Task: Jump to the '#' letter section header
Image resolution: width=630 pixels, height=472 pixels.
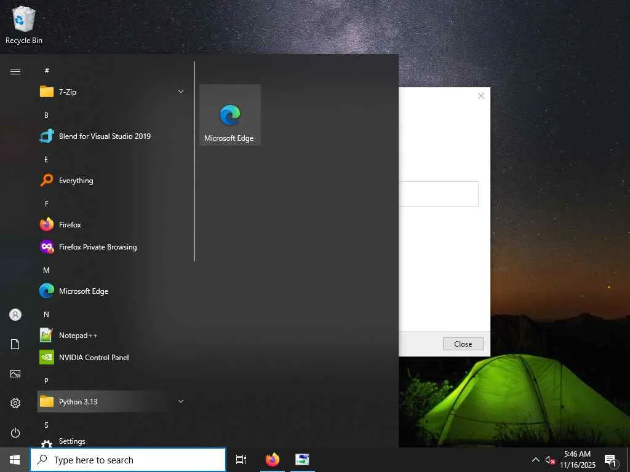Action: pyautogui.click(x=47, y=71)
